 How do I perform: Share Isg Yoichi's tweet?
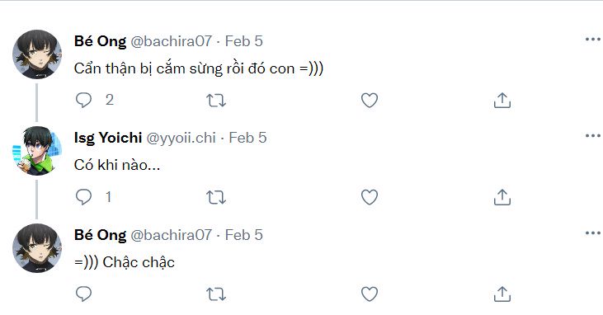point(502,197)
